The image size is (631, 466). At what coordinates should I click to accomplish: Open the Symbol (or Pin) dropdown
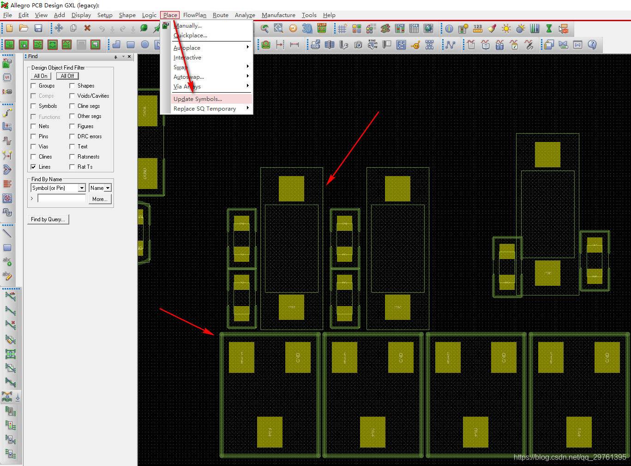pos(82,188)
